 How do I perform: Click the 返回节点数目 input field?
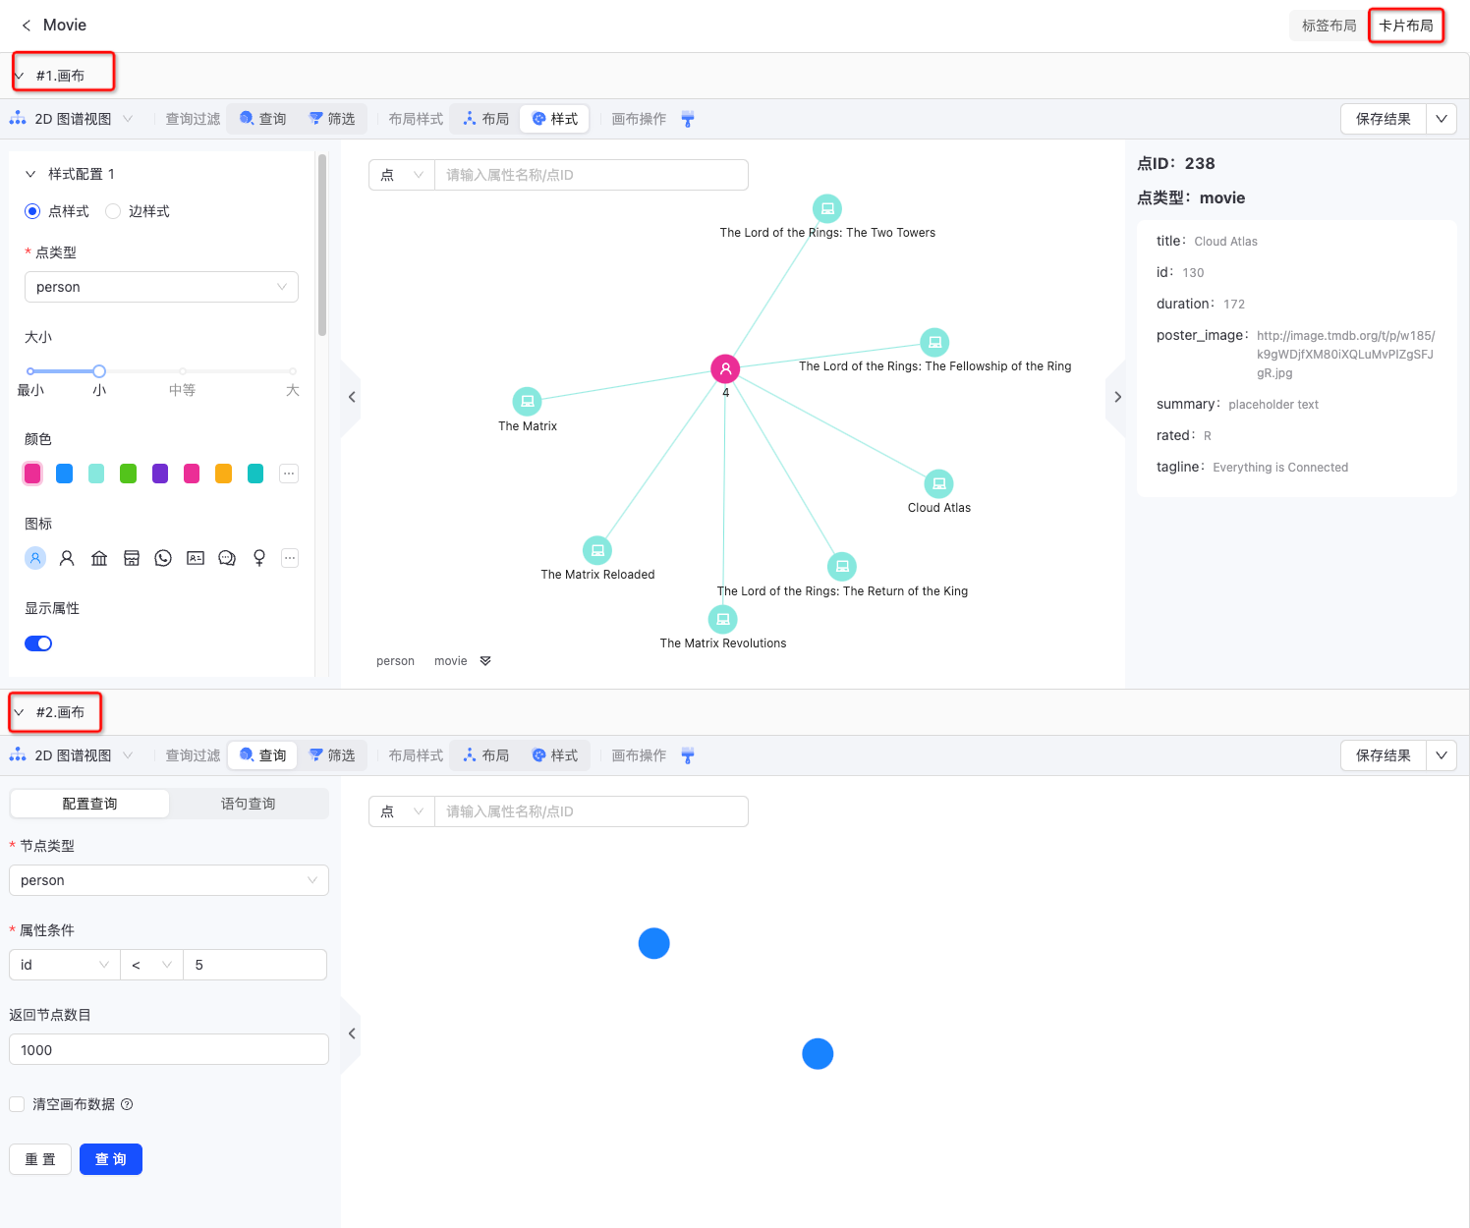pos(169,1049)
